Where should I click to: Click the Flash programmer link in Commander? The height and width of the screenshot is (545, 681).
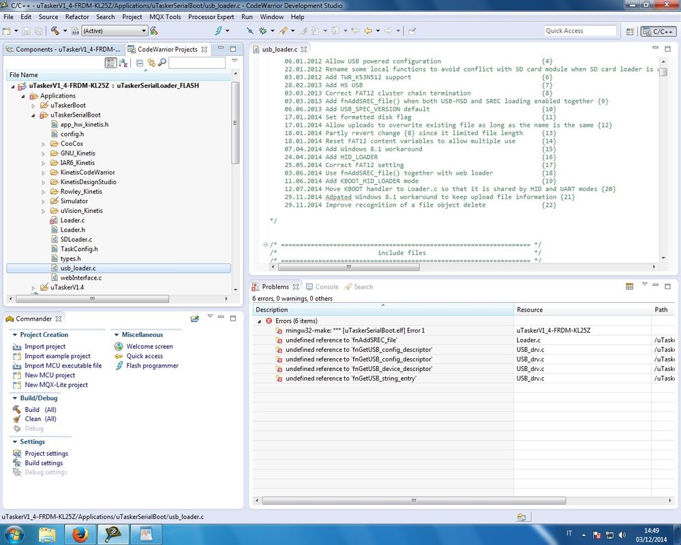(x=152, y=366)
